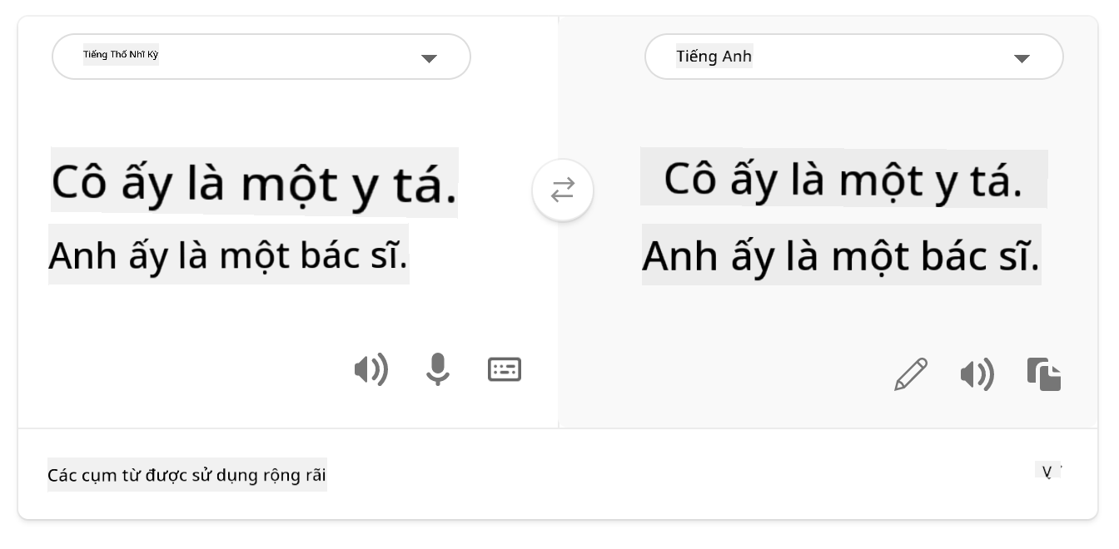Play the translated text audio

click(977, 374)
